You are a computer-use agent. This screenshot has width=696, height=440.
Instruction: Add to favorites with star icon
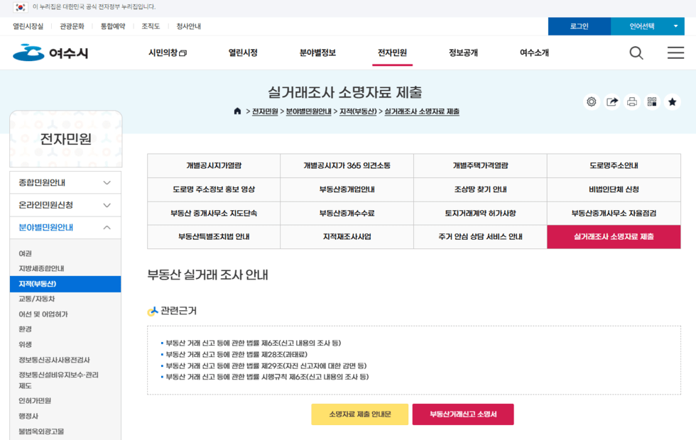pyautogui.click(x=672, y=102)
